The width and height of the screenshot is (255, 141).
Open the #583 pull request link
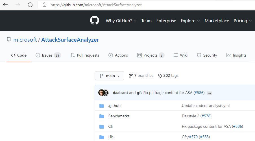click(204, 137)
